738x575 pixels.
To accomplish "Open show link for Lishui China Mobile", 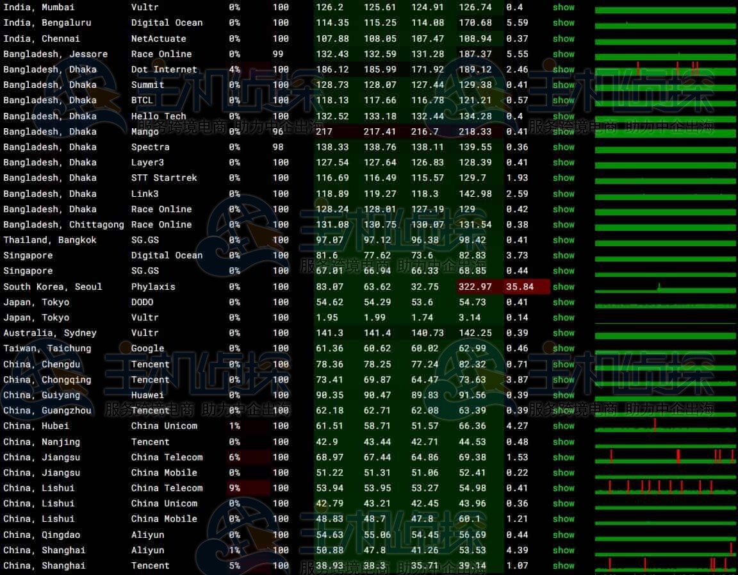I will [x=563, y=519].
